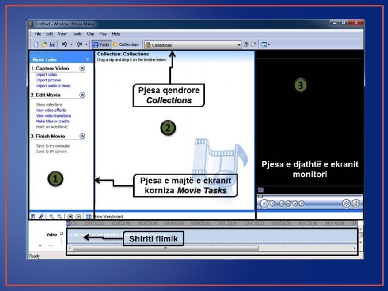Open the Undo history dropdown arrow
The image size is (388, 291).
coord(71,45)
